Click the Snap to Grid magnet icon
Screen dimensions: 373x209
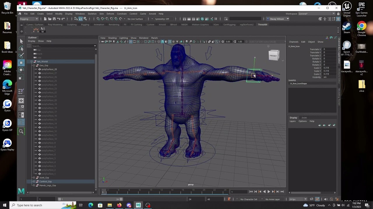point(98,19)
